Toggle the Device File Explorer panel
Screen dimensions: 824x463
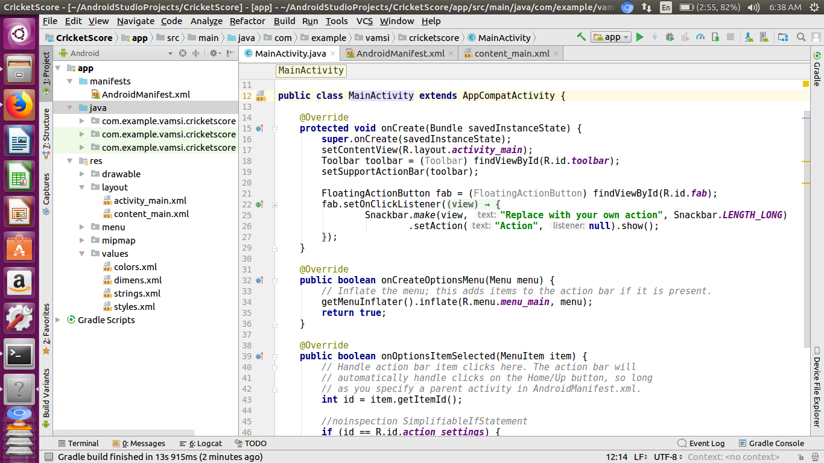(x=817, y=387)
